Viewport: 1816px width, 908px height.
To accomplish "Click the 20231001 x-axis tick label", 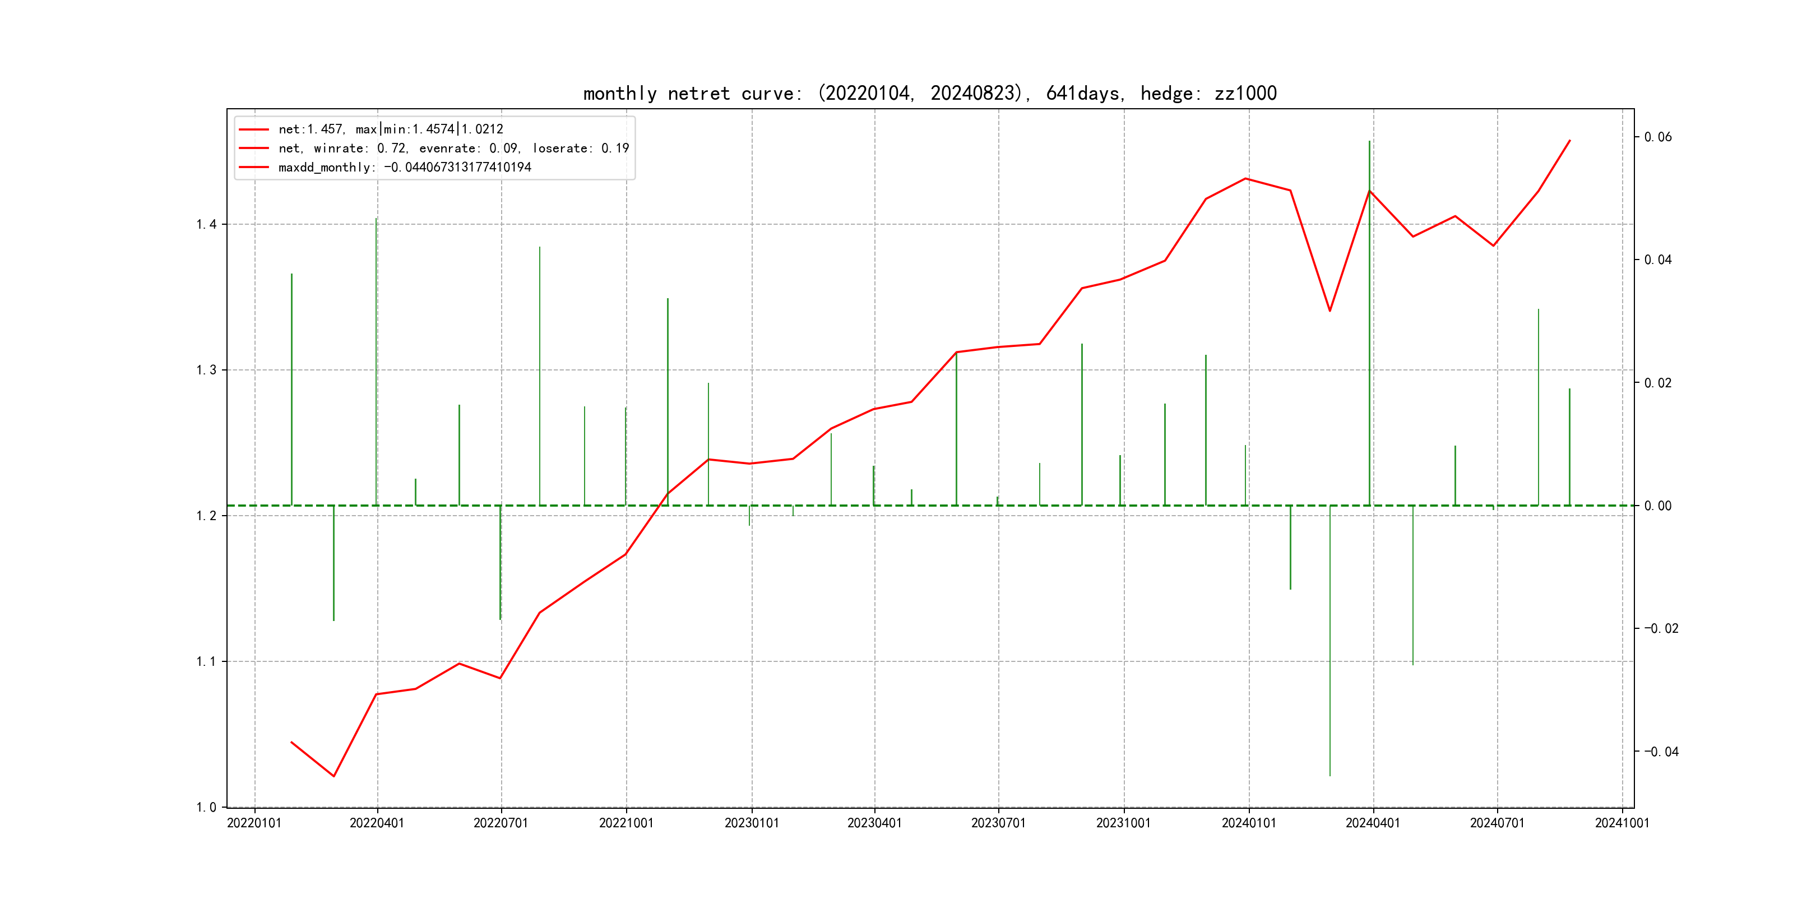I will 1123,823.
